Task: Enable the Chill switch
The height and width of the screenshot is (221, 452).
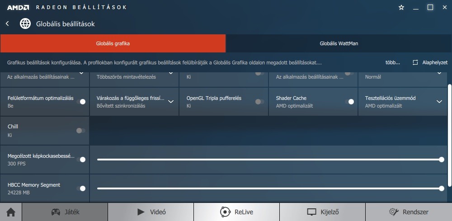Action: pos(81,131)
